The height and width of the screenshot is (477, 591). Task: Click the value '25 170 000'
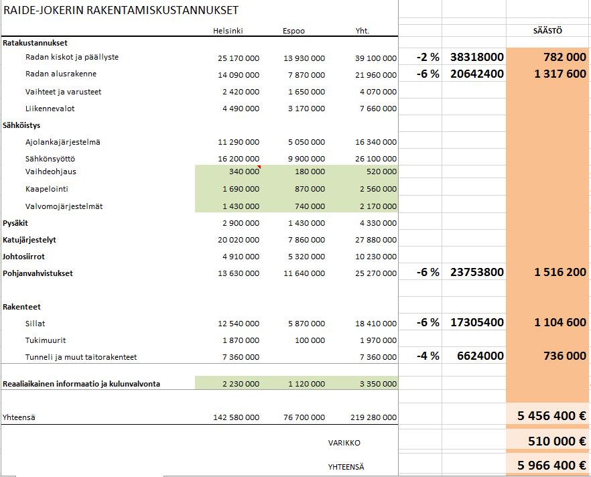239,58
